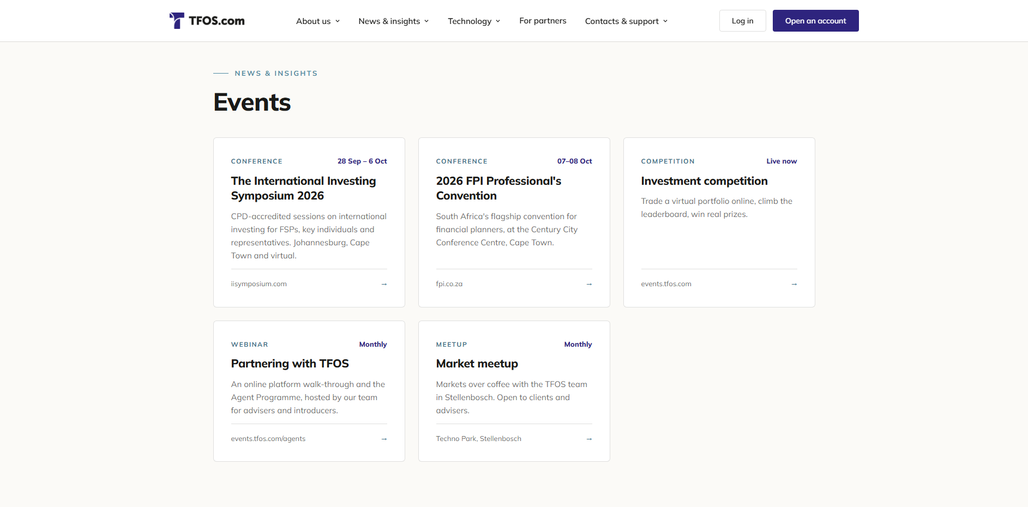Viewport: 1028px width, 507px height.
Task: Open the Technology dropdown chevron
Action: (x=498, y=21)
